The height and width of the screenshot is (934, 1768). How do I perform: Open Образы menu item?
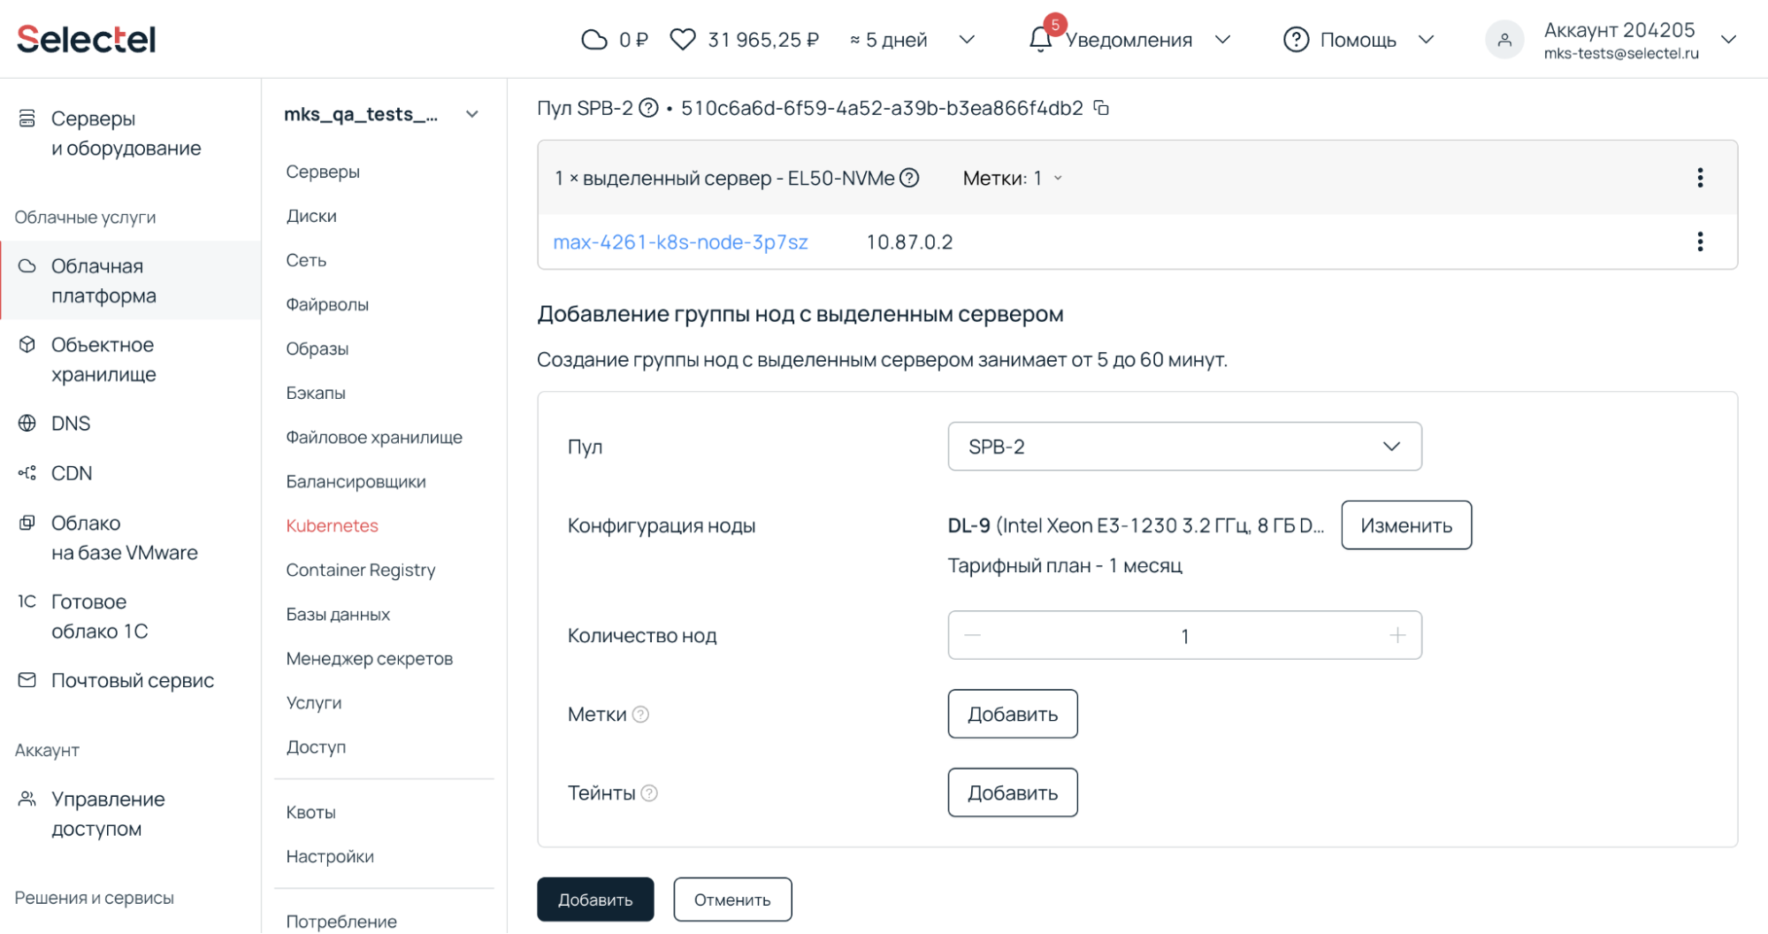tap(317, 348)
